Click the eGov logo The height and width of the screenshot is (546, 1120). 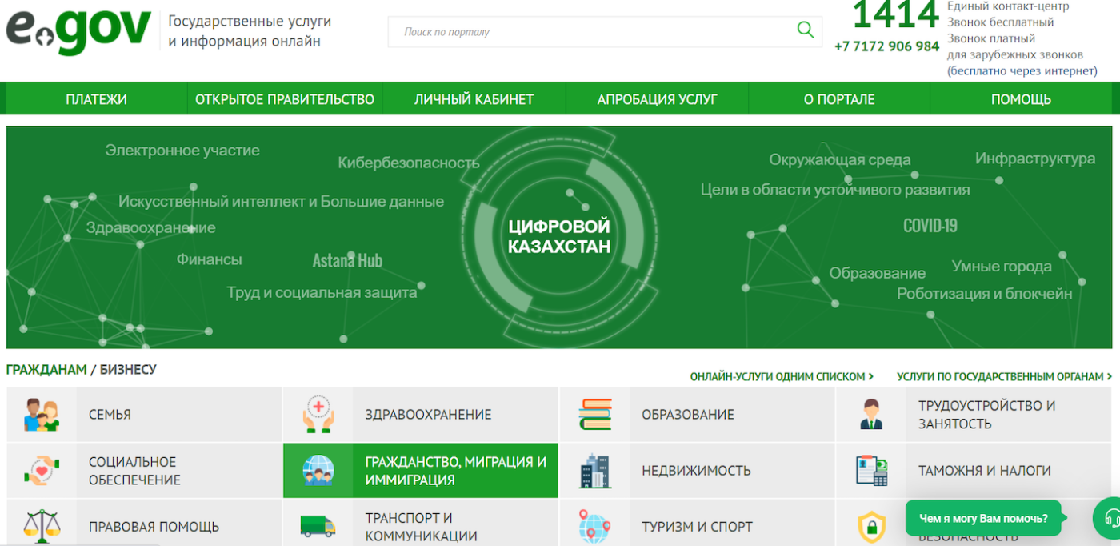coord(78,30)
